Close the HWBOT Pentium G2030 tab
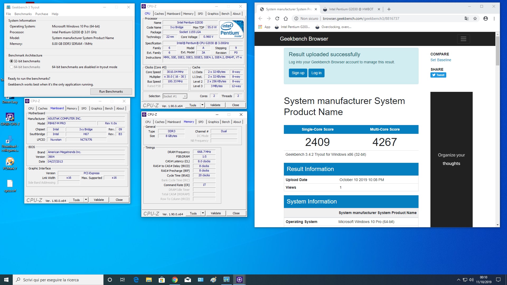The width and height of the screenshot is (507, 285). 379,9
